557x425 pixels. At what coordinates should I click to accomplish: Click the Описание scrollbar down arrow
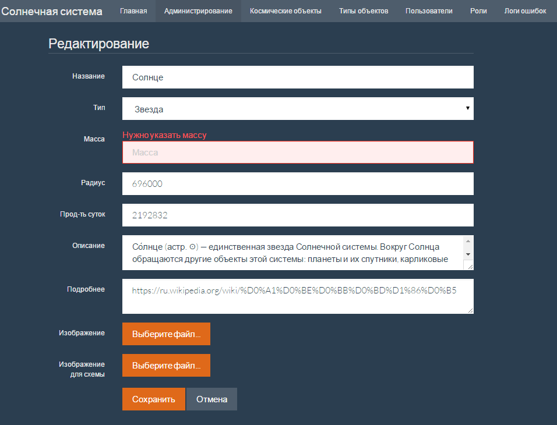pyautogui.click(x=468, y=254)
